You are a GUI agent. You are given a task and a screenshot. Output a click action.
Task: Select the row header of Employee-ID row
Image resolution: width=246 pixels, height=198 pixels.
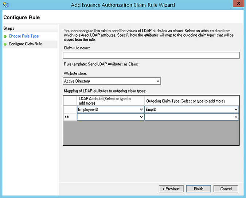coord(70,109)
